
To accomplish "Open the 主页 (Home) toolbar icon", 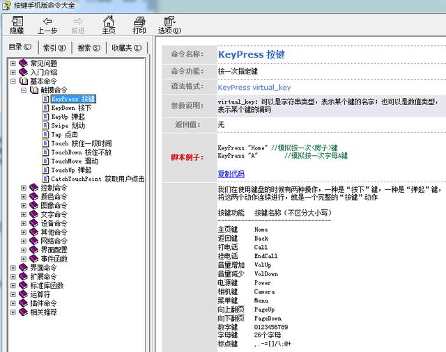I will [x=109, y=22].
